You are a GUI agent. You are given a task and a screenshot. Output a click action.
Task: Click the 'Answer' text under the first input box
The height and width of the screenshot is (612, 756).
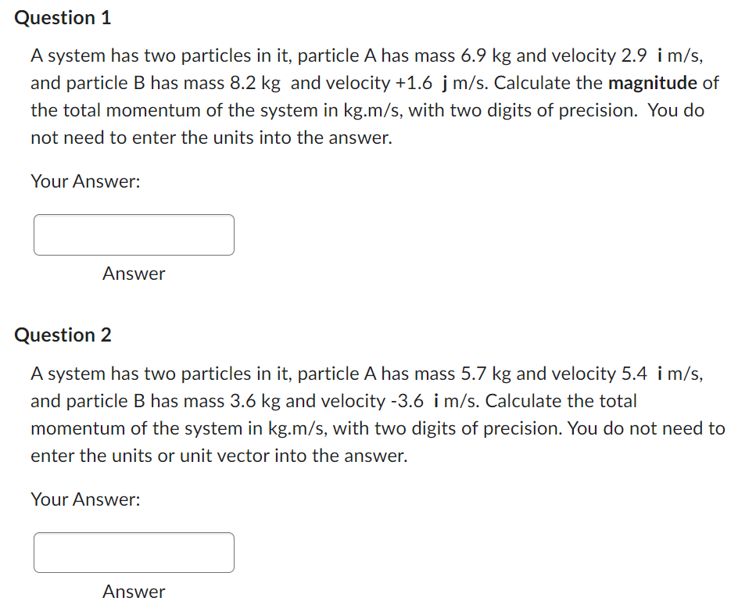coord(133,274)
